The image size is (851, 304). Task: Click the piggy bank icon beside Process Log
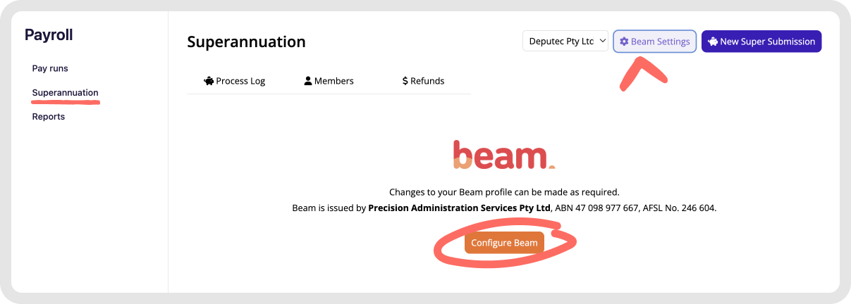(208, 81)
